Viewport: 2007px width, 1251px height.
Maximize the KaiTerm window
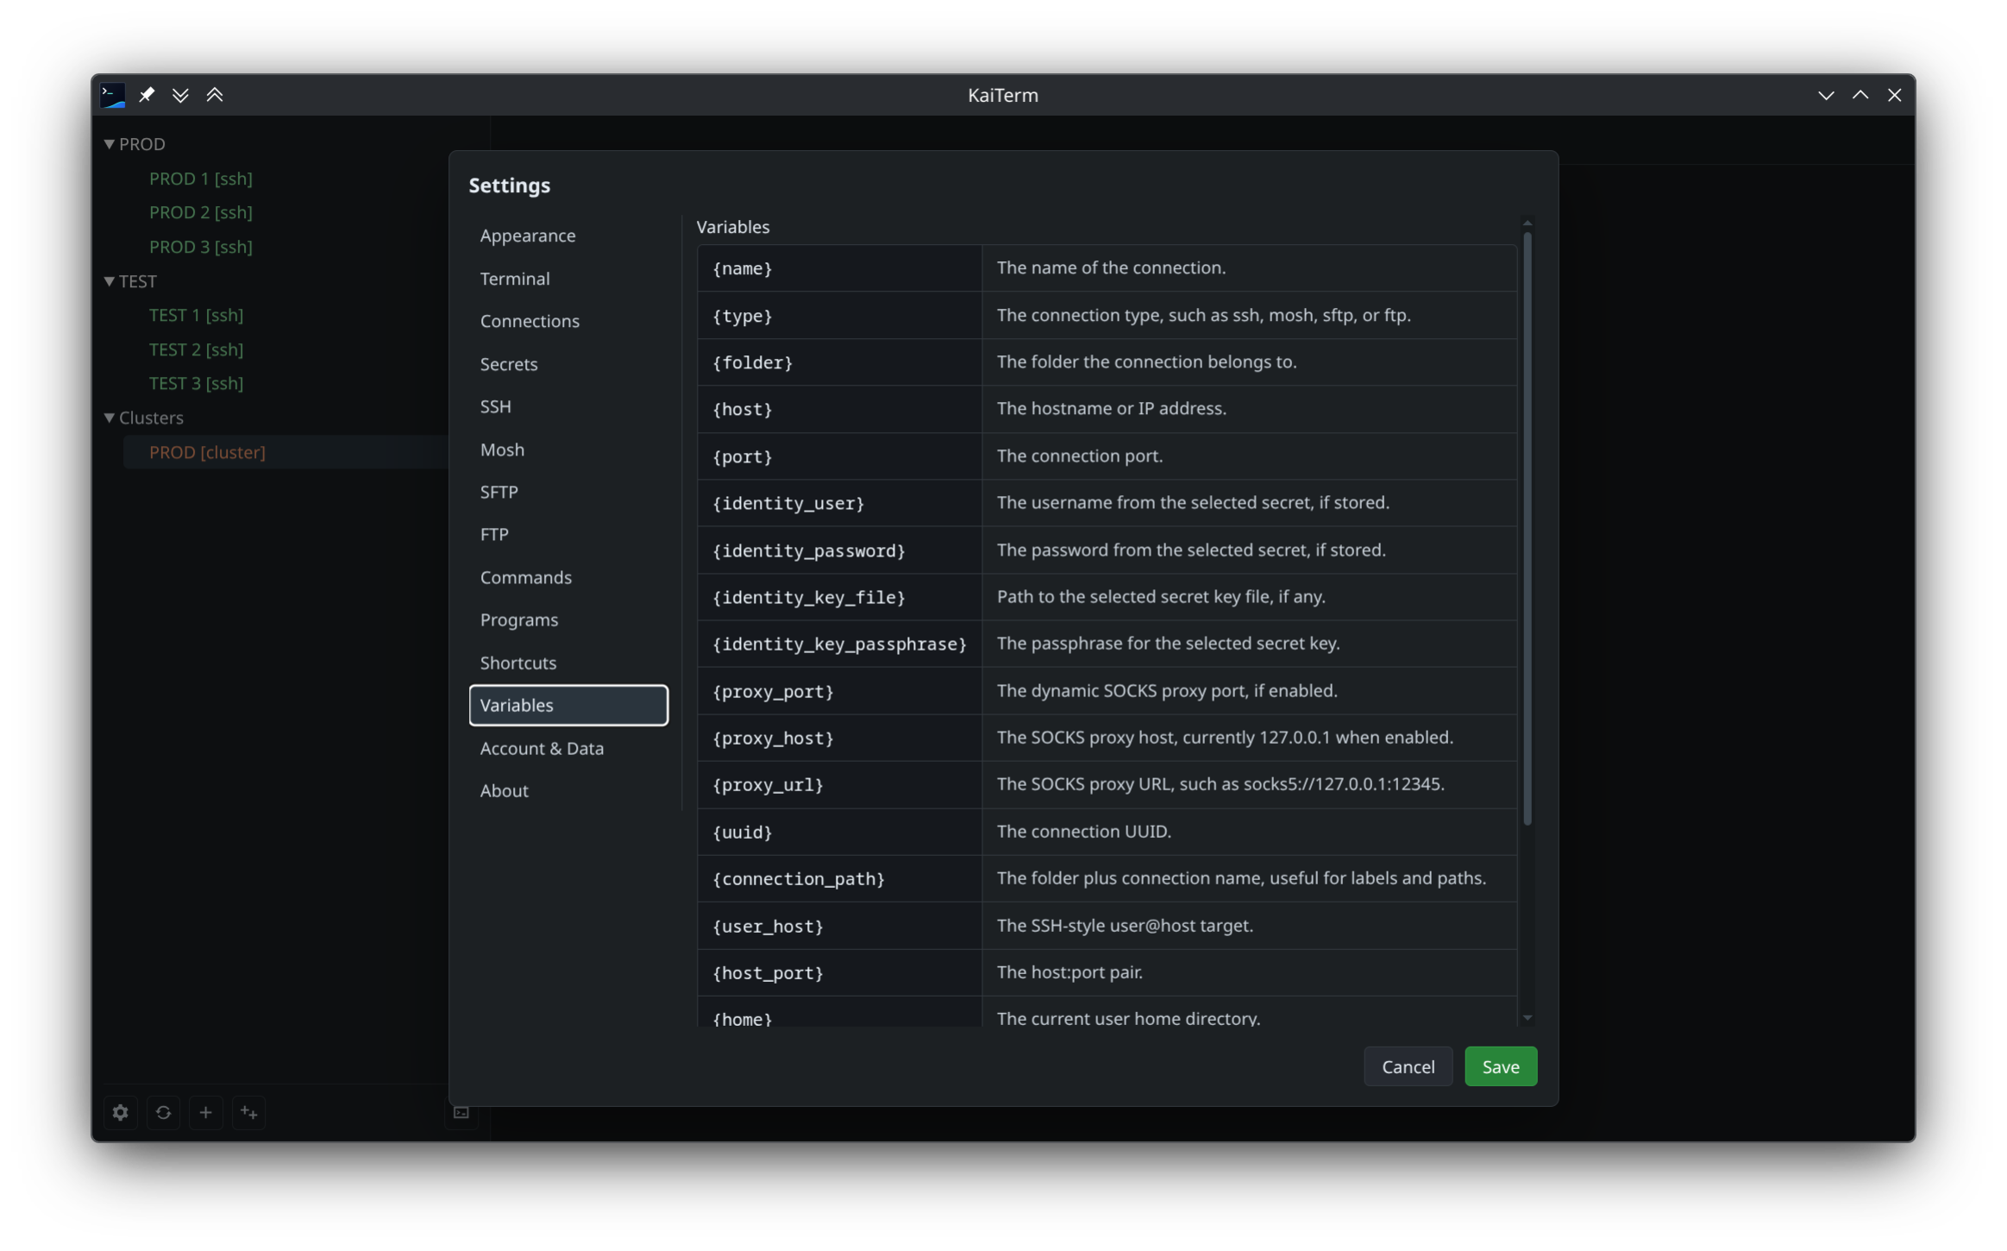1860,95
